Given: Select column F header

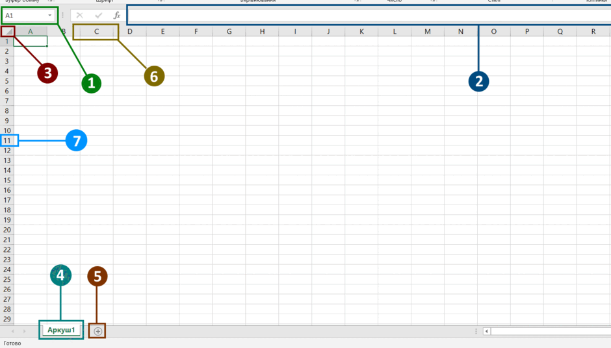Looking at the screenshot, I should (196, 32).
